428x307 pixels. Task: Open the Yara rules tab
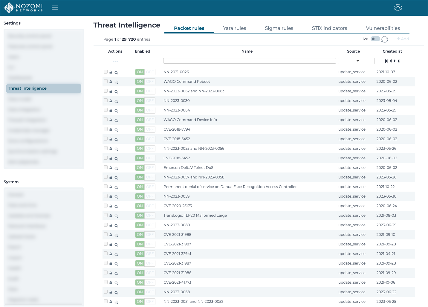(x=235, y=28)
